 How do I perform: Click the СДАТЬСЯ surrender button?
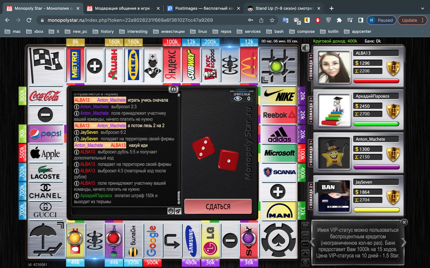coord(218,207)
